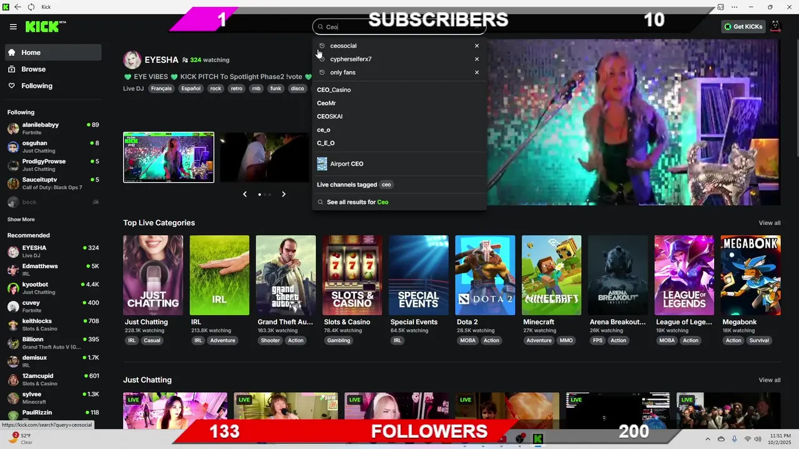This screenshot has height=449, width=799.
Task: Open keithlocks in Recommended list
Action: [53, 325]
